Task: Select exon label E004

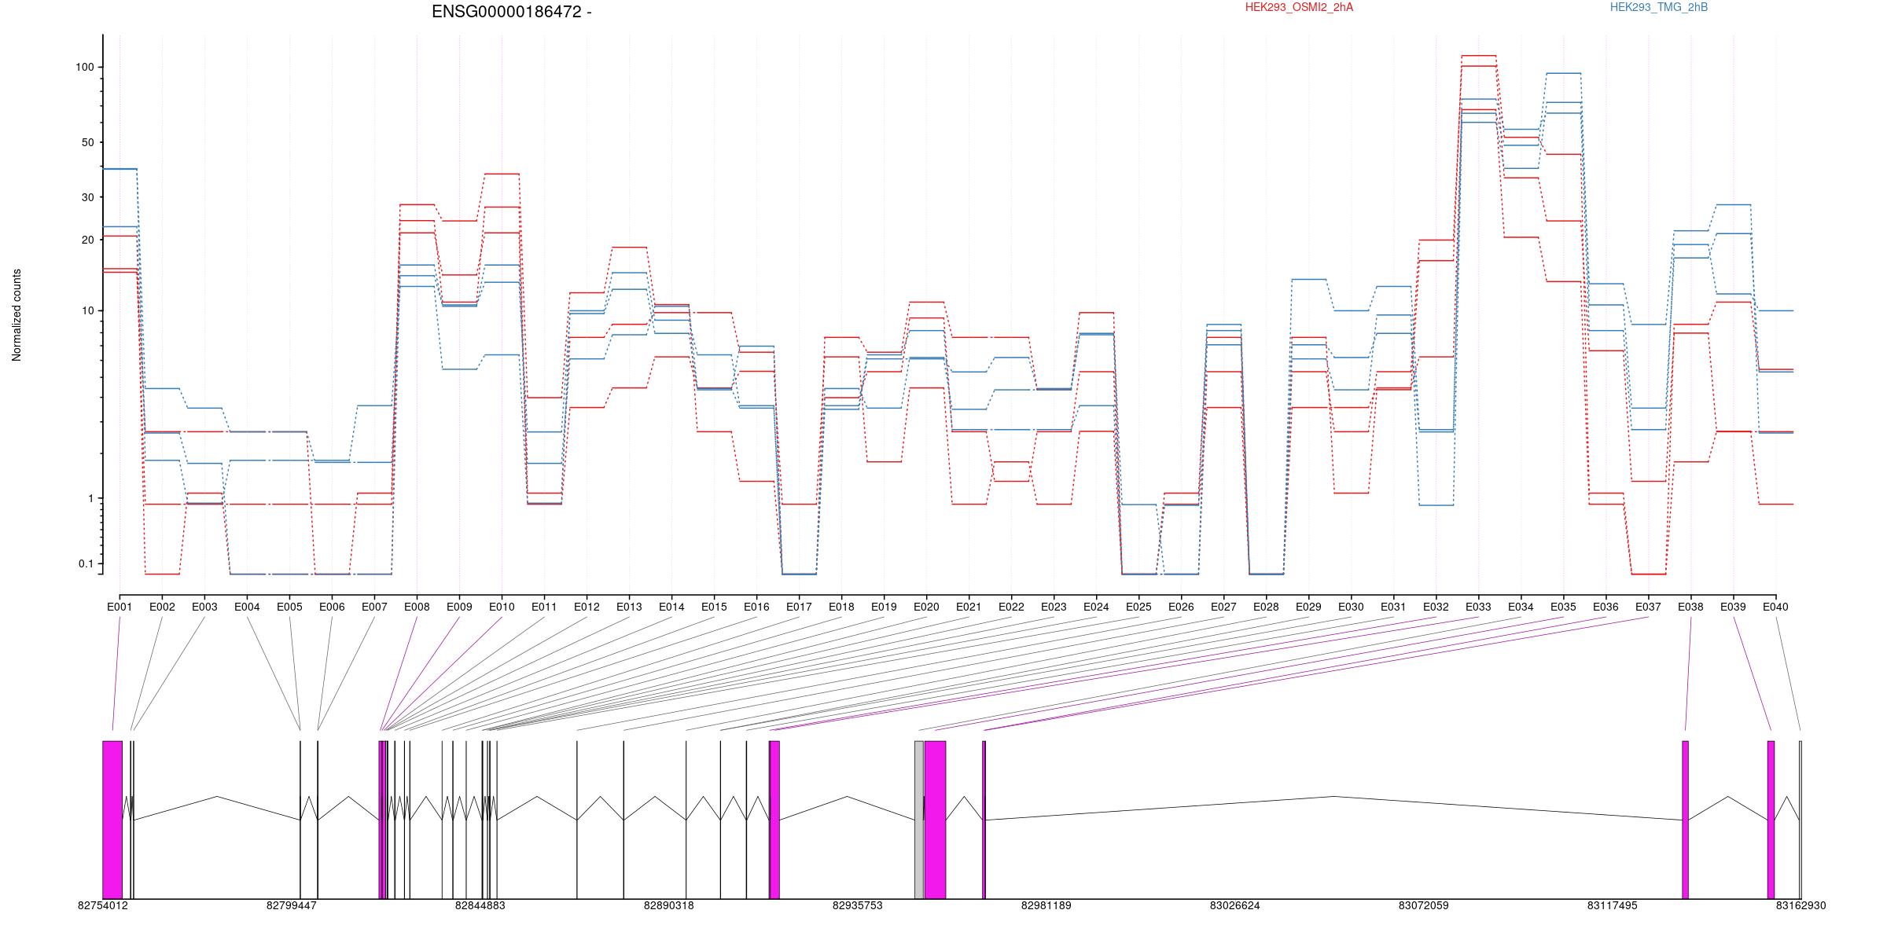Action: pos(247,607)
